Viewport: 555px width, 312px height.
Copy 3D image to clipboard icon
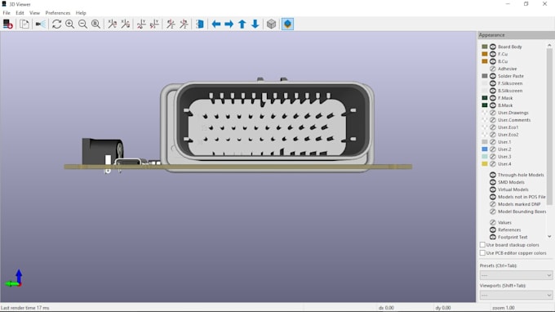coord(24,24)
